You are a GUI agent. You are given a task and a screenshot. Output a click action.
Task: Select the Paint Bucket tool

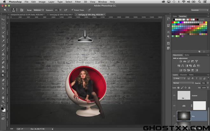[3, 67]
